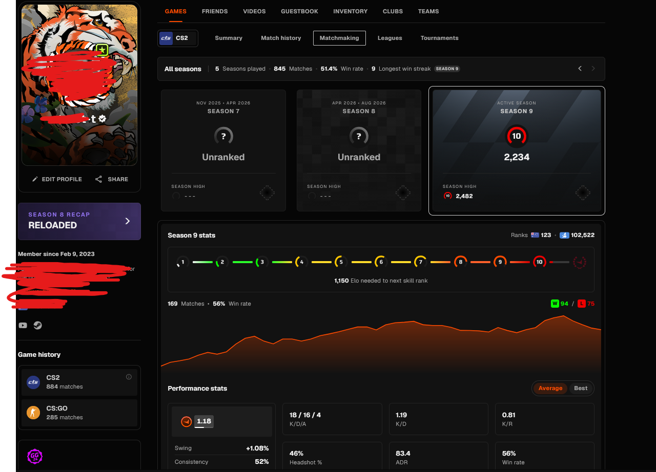656x472 pixels.
Task: Click the Elo history area chart
Action: pyautogui.click(x=381, y=343)
